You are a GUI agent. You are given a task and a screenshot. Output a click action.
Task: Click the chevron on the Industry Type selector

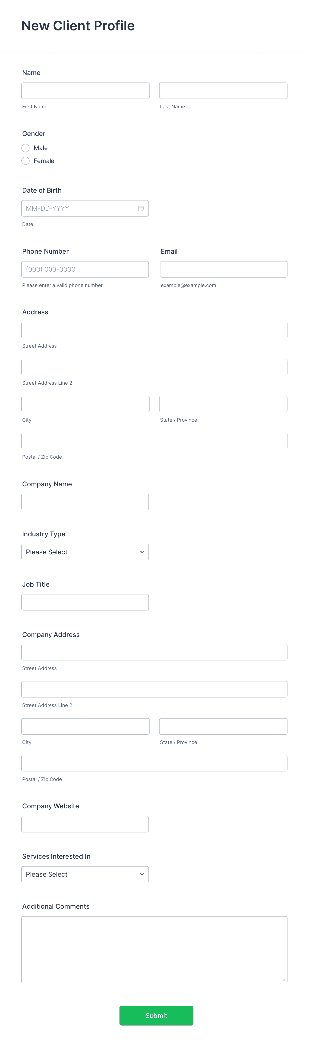pyautogui.click(x=142, y=552)
